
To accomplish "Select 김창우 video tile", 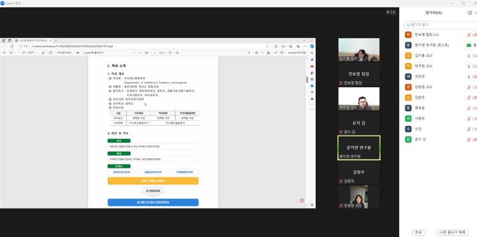I will point(358,172).
